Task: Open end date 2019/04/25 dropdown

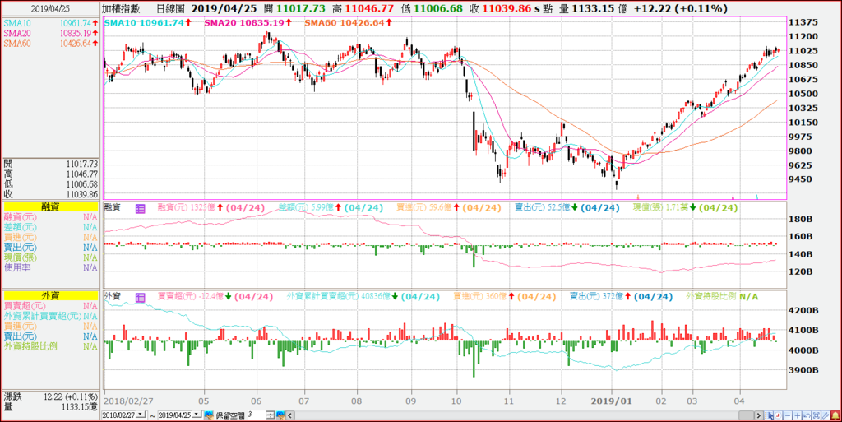Action: pyautogui.click(x=197, y=415)
